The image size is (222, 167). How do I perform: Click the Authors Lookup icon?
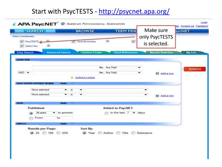pos(72,78)
